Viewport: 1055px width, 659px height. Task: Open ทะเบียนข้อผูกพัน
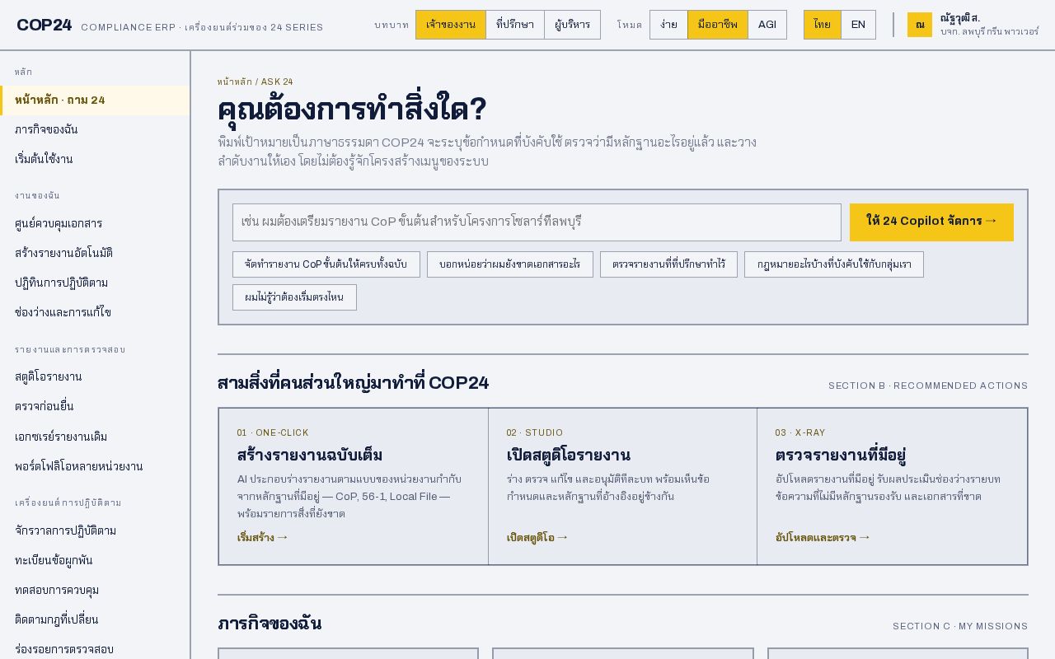(x=95, y=560)
